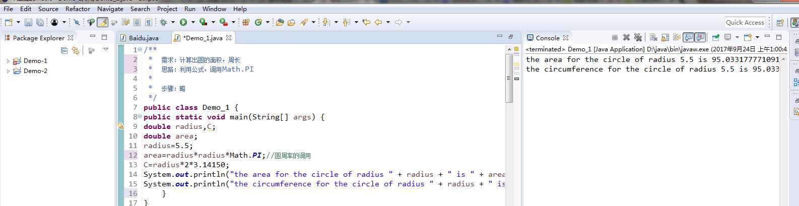
Task: Open the Open Console dropdown arrow
Action: tap(757, 37)
